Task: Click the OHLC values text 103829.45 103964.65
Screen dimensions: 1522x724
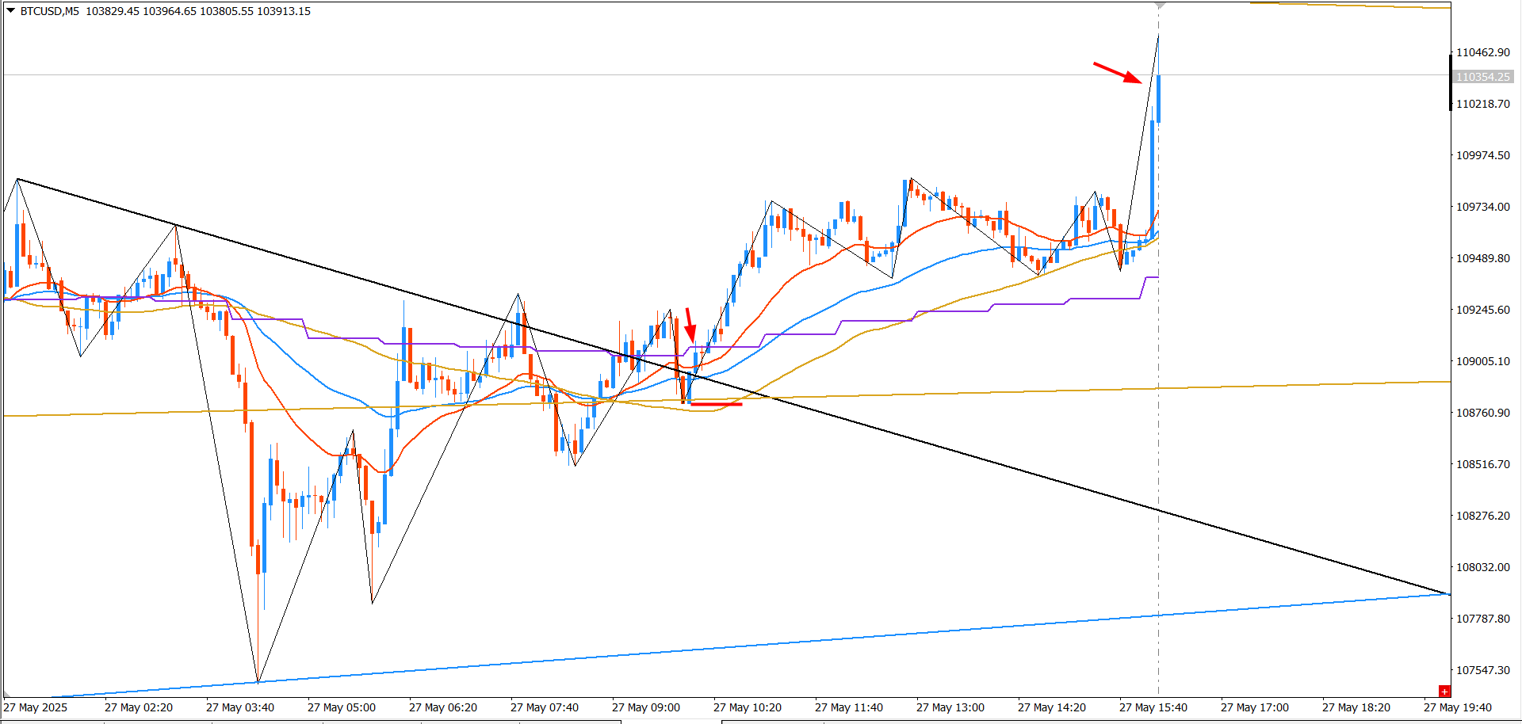Action: (140, 11)
